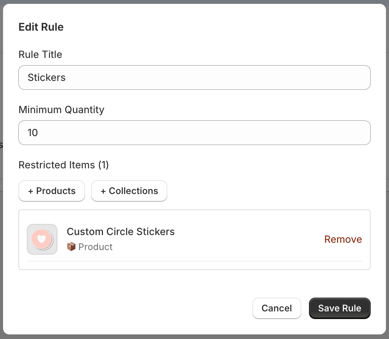Image resolution: width=389 pixels, height=339 pixels.
Task: Click the box icon beside Product label
Action: (x=71, y=247)
